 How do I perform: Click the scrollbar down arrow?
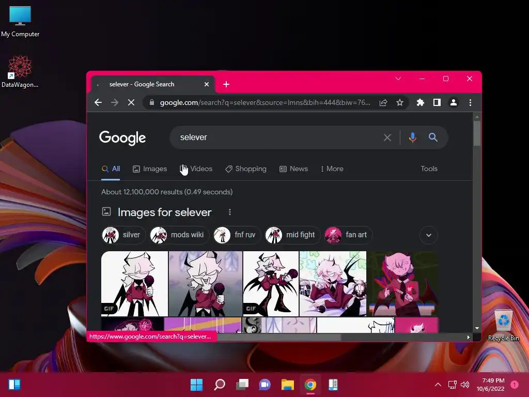[x=477, y=328]
